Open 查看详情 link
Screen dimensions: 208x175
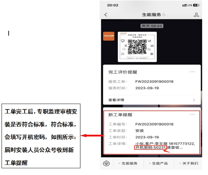point(116,100)
